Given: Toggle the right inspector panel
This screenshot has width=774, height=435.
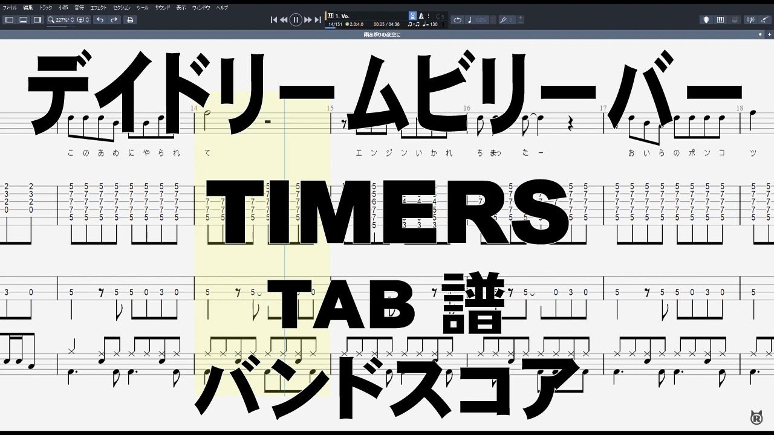Looking at the screenshot, I should click(x=37, y=20).
